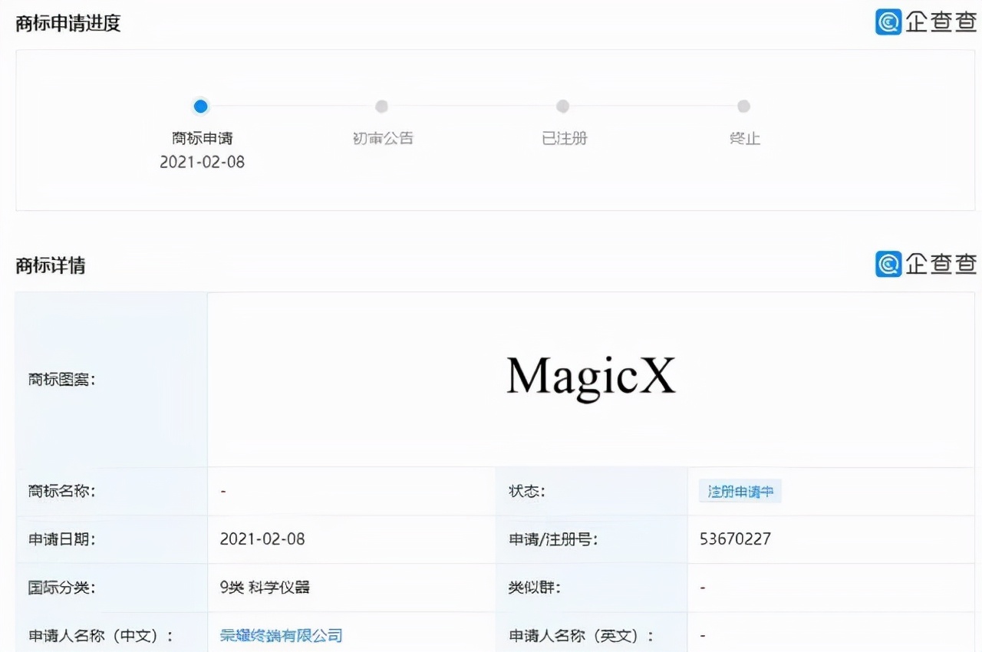Click the 申请人名称（中文） label
Viewport: 982px width, 652px height.
coord(101,635)
